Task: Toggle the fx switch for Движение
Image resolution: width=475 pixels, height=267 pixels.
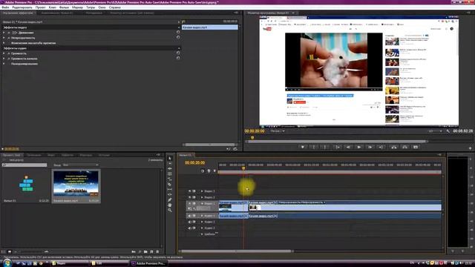Action: point(9,33)
